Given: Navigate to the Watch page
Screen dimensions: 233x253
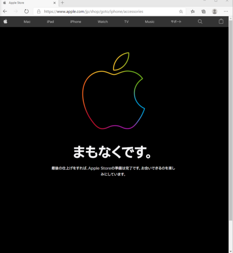Looking at the screenshot, I should (x=102, y=22).
